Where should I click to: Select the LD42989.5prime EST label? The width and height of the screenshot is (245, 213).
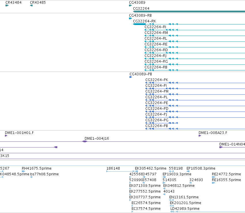(x=185, y=209)
